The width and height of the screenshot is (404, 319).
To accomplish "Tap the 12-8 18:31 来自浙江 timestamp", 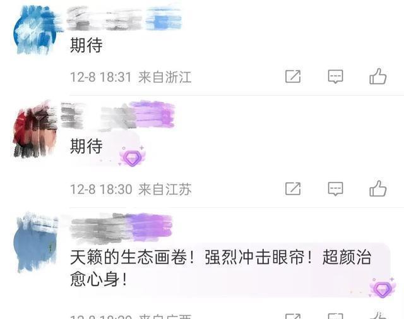I will tap(131, 77).
